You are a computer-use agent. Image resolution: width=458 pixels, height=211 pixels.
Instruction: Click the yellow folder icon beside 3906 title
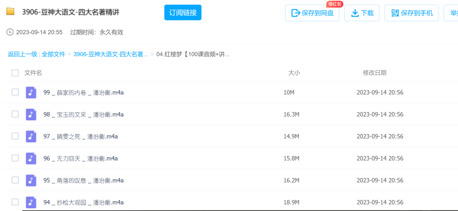(10, 12)
